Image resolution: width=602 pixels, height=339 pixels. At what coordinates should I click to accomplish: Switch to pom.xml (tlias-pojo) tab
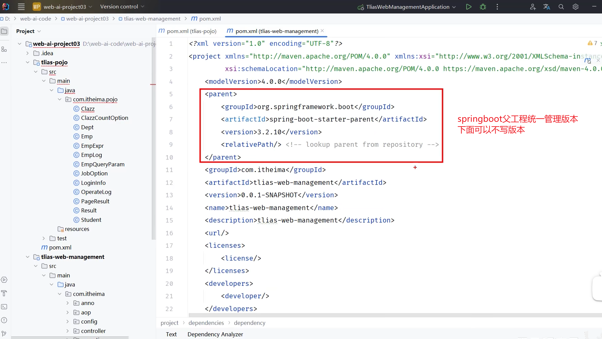188,31
